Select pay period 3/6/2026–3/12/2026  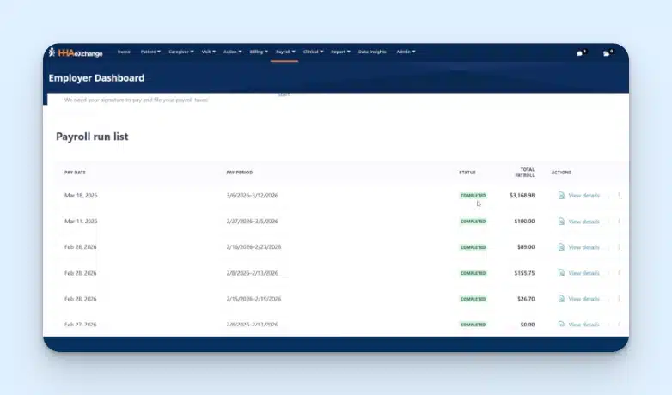coord(252,196)
